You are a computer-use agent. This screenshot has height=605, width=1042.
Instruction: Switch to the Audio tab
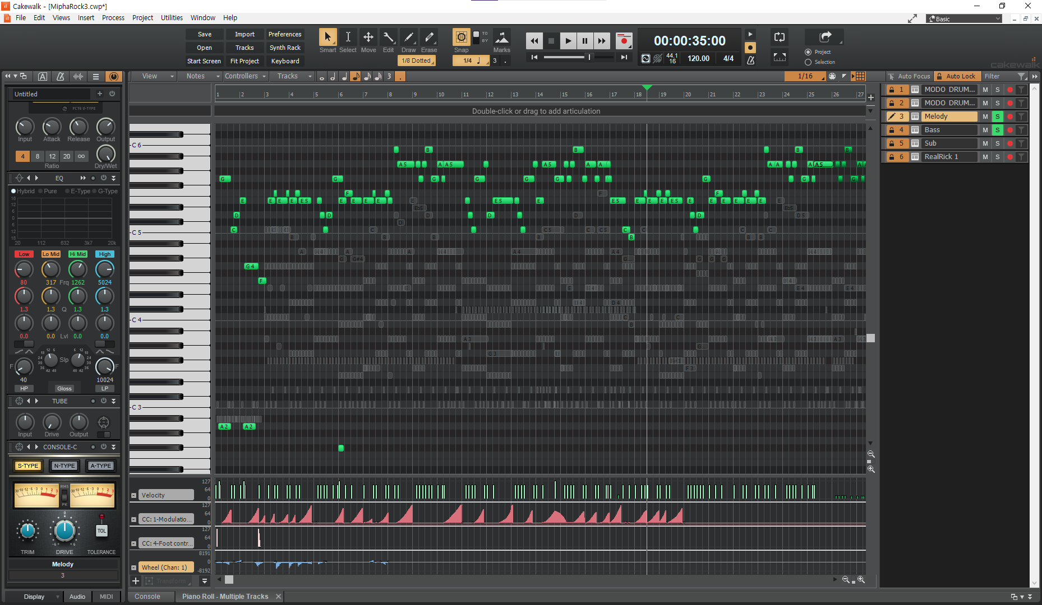77,597
